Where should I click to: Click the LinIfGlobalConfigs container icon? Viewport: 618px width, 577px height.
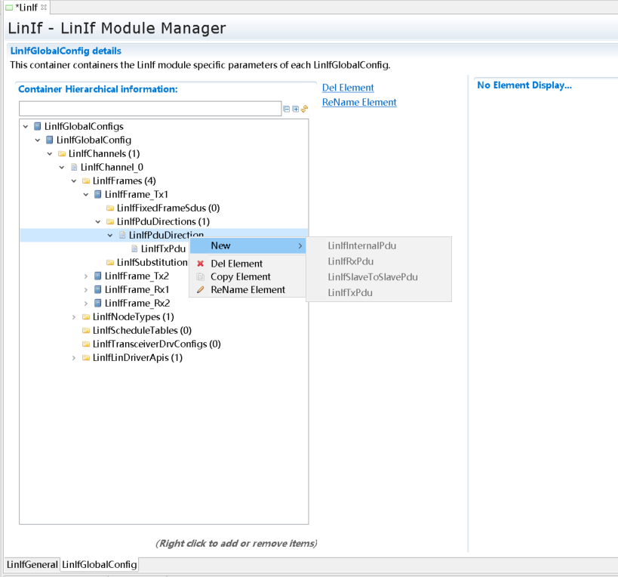point(38,126)
